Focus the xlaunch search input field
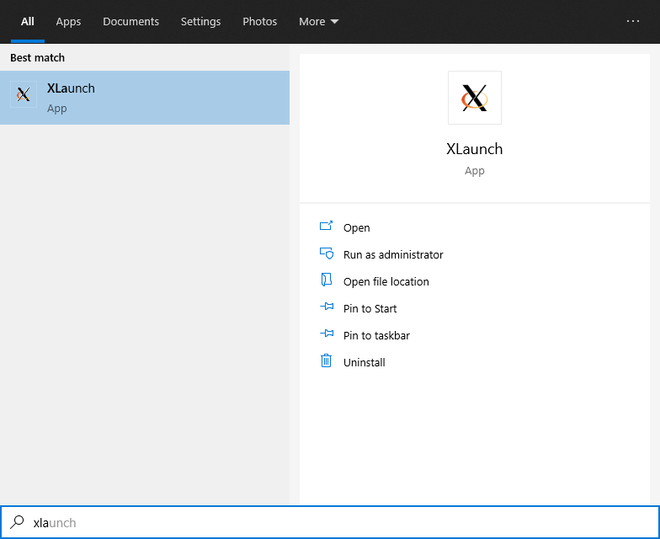 tap(330, 522)
